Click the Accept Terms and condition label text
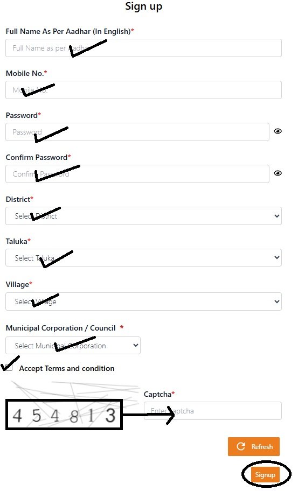This screenshot has height=491, width=298. [67, 369]
